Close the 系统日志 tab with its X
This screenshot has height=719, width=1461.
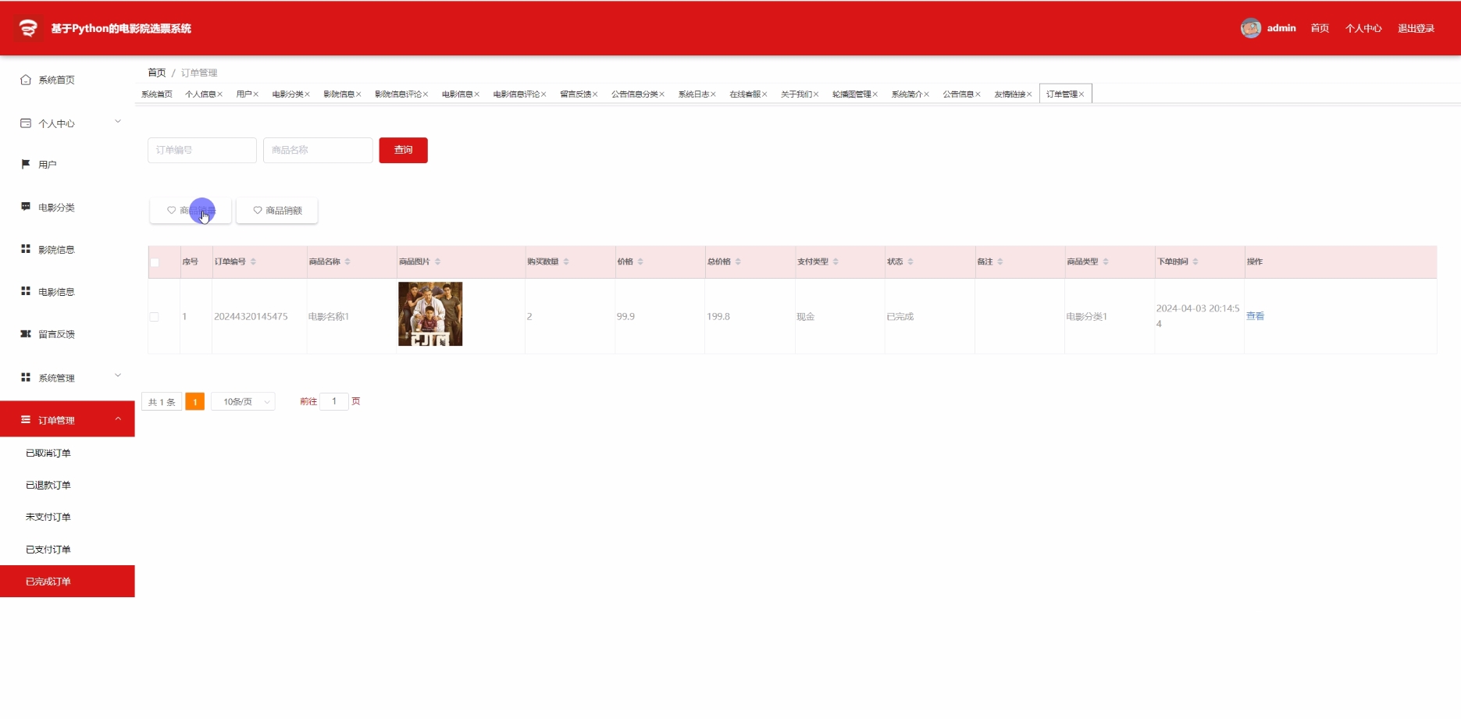713,94
